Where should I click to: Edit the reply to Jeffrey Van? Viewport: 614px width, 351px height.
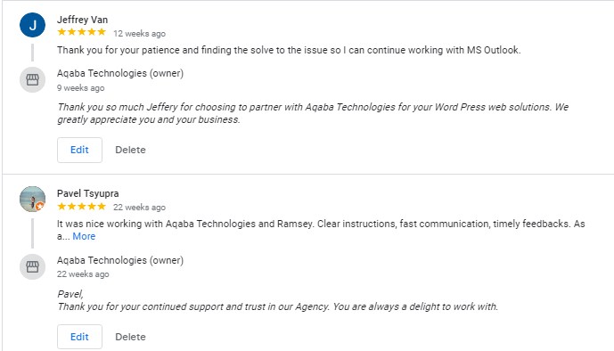pos(79,150)
